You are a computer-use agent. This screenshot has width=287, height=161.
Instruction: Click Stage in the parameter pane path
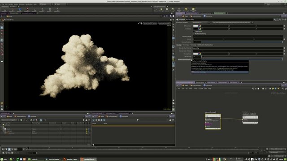[x=185, y=16]
